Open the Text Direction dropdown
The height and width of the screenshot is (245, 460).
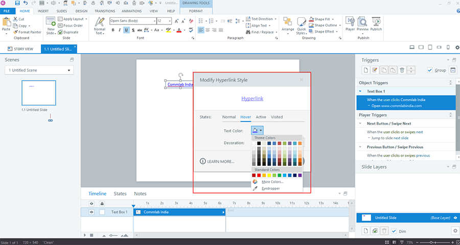275,19
